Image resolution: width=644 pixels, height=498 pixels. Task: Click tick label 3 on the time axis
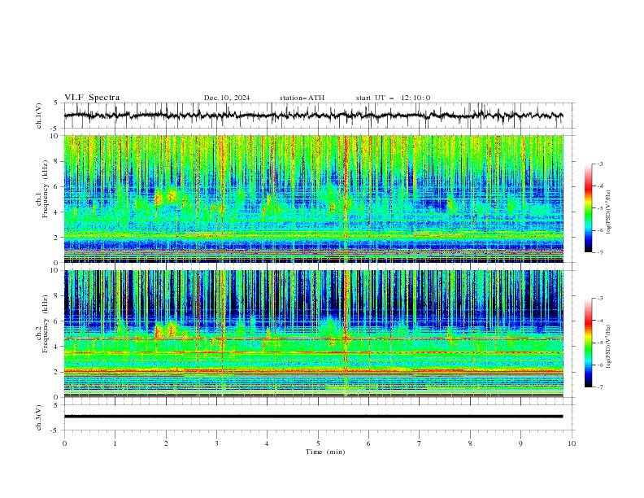coord(216,443)
